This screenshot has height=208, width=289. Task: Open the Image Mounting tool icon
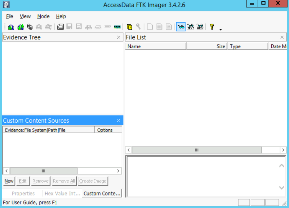point(30,27)
